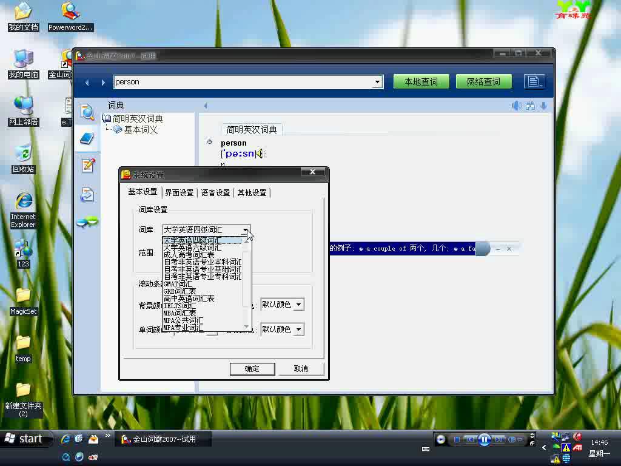
Task: Switch to 其他设置 tab
Action: click(x=252, y=192)
